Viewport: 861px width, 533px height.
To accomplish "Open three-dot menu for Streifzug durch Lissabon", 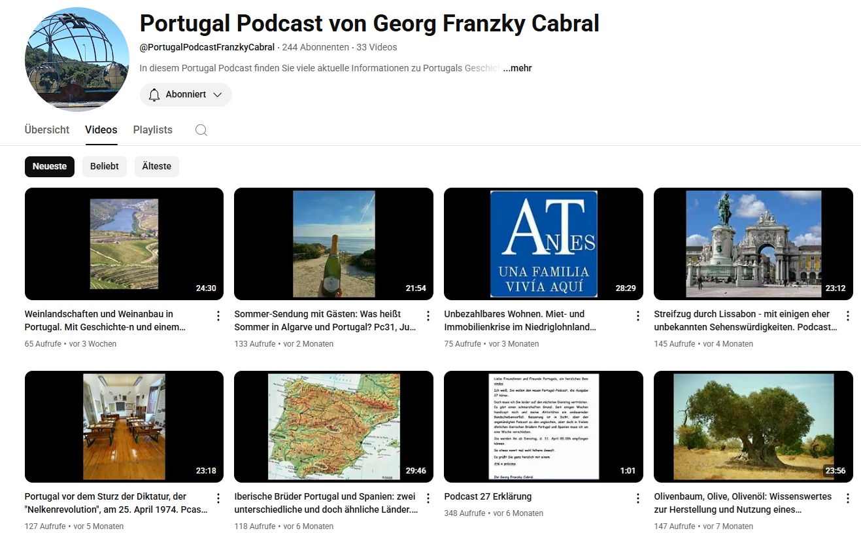I will (848, 316).
